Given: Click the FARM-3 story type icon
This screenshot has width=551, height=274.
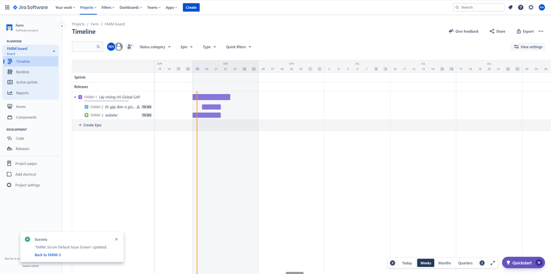Looking at the screenshot, I should pos(87,115).
